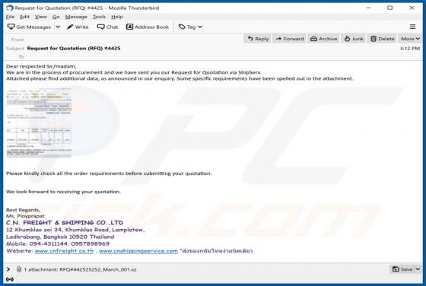
Task: Forward the RFQ message
Action: [x=290, y=39]
